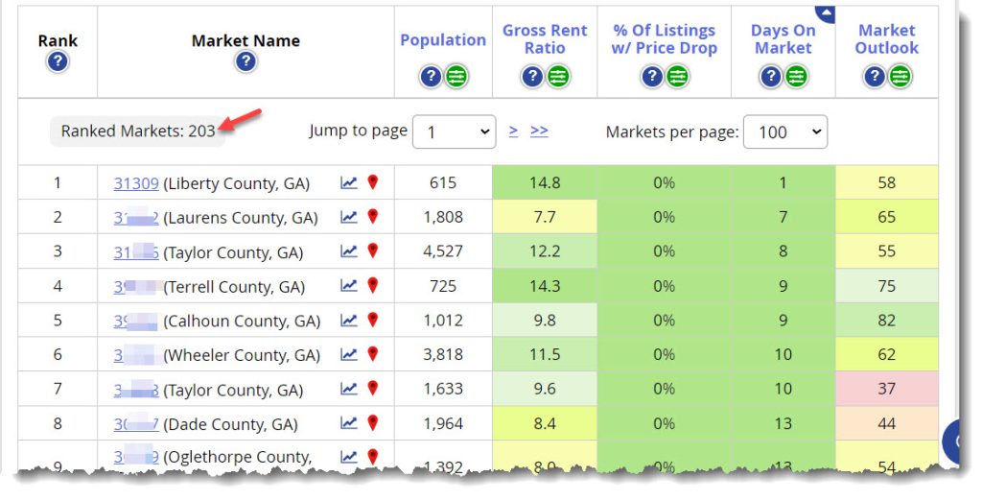Open the Calhoun County trend chart icon
982x501 pixels.
[x=349, y=320]
